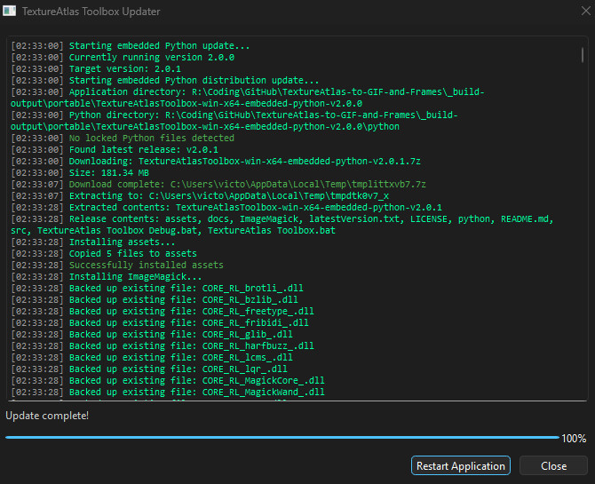
Task: Click the Restart Application button
Action: 461,465
